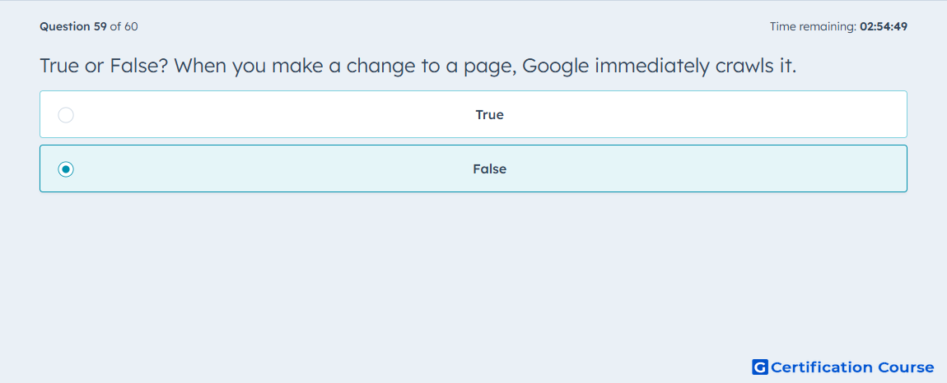Click the blue G logo icon
The image size is (947, 383).
[x=760, y=367]
